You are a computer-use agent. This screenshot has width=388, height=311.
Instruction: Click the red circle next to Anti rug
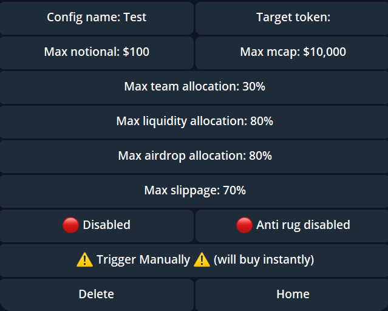(x=244, y=225)
